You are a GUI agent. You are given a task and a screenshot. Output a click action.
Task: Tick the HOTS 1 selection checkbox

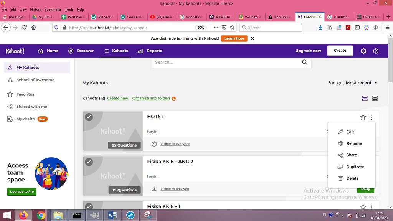pos(89,117)
